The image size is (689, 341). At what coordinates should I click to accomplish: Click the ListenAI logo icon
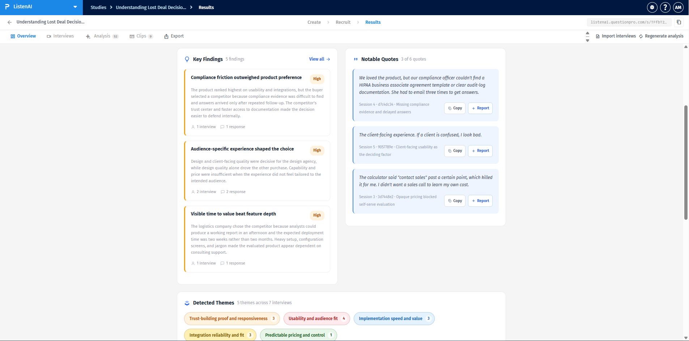pyautogui.click(x=7, y=7)
